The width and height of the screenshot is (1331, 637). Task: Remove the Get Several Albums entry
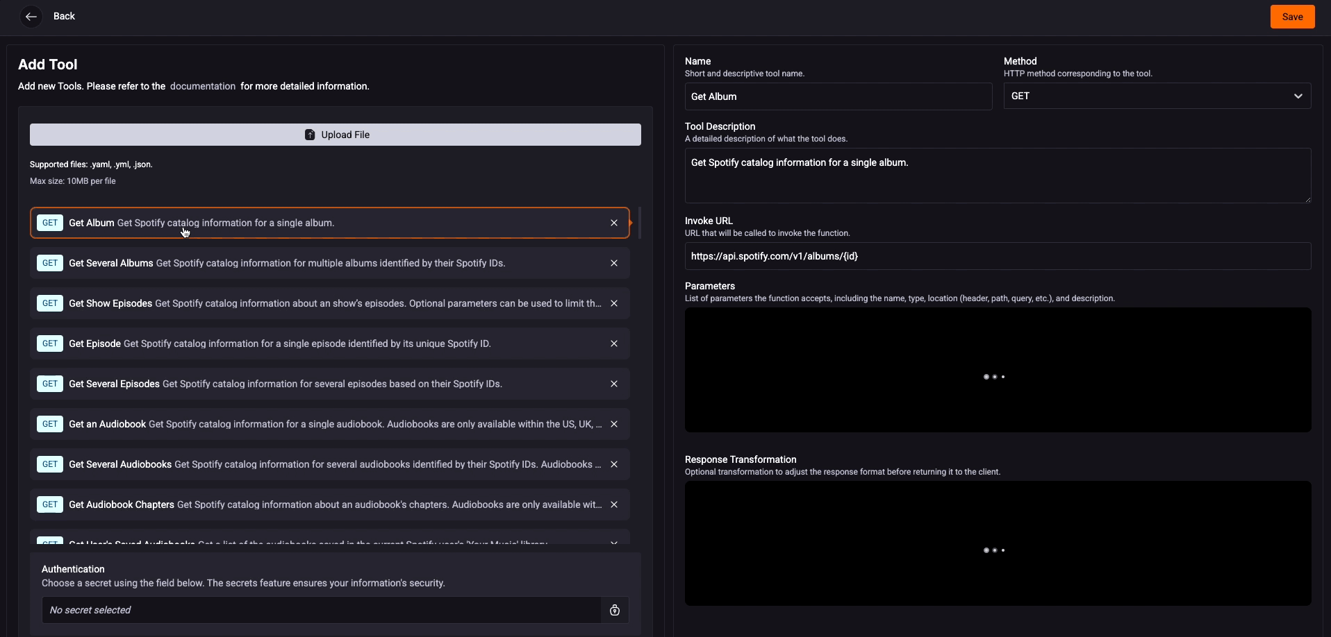[613, 263]
